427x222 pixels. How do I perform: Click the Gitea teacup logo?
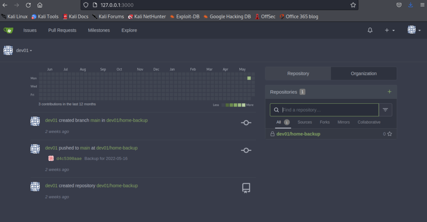tap(8, 30)
